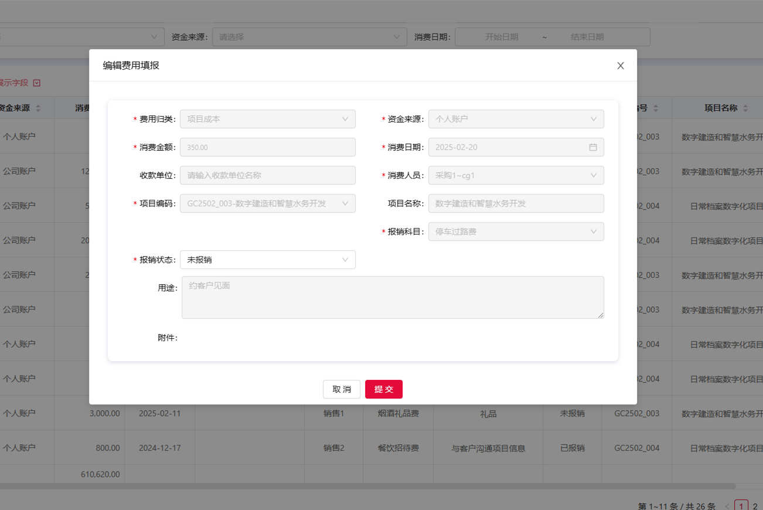Click the sort arrows on 项目名称 column

(747, 108)
